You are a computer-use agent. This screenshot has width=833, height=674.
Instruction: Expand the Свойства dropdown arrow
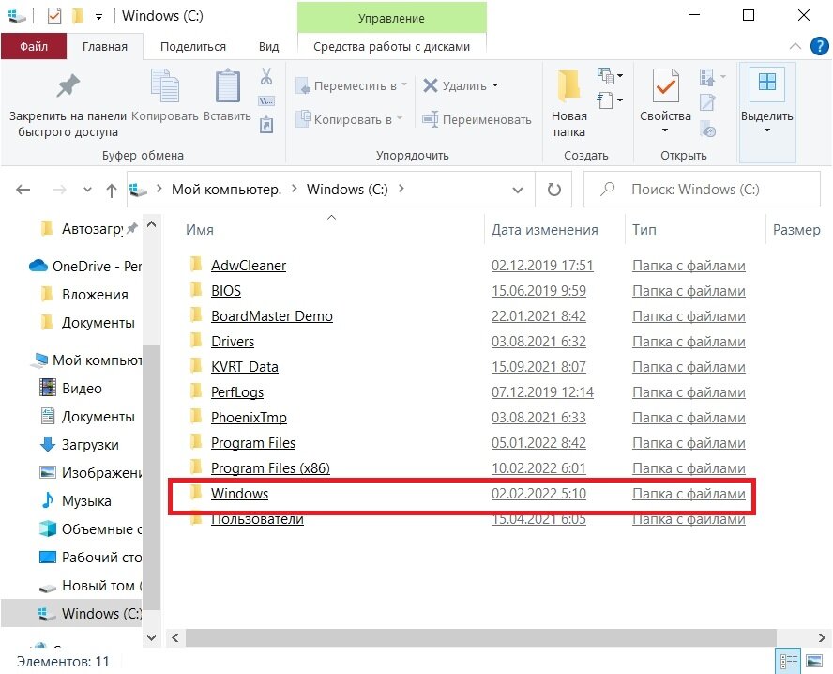664,130
